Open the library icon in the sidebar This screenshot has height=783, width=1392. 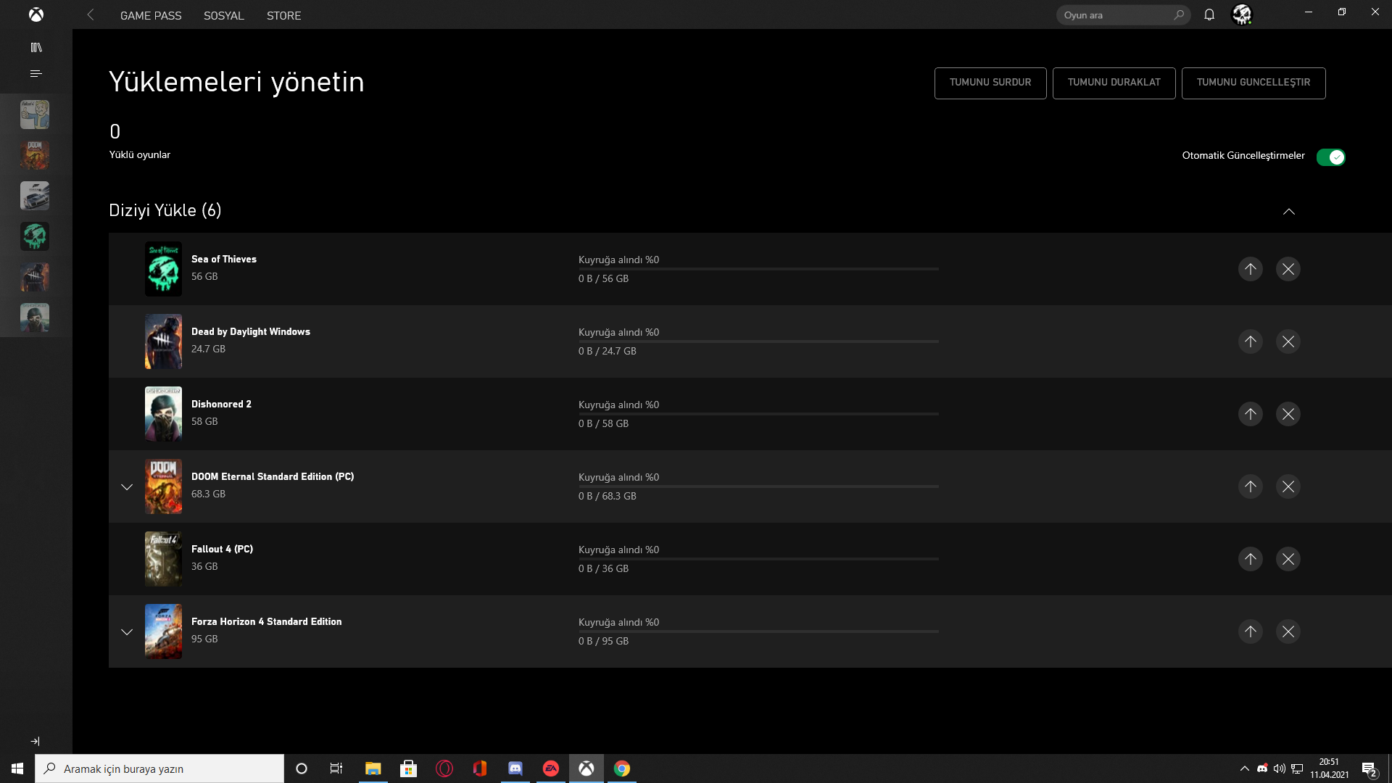click(36, 48)
